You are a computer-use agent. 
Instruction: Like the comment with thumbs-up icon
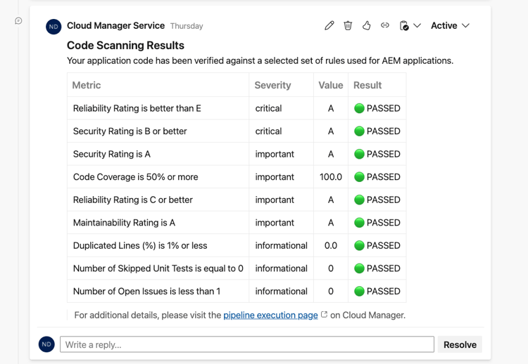(x=366, y=26)
